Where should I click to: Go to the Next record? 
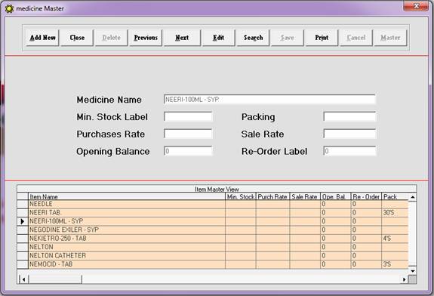[x=182, y=38]
